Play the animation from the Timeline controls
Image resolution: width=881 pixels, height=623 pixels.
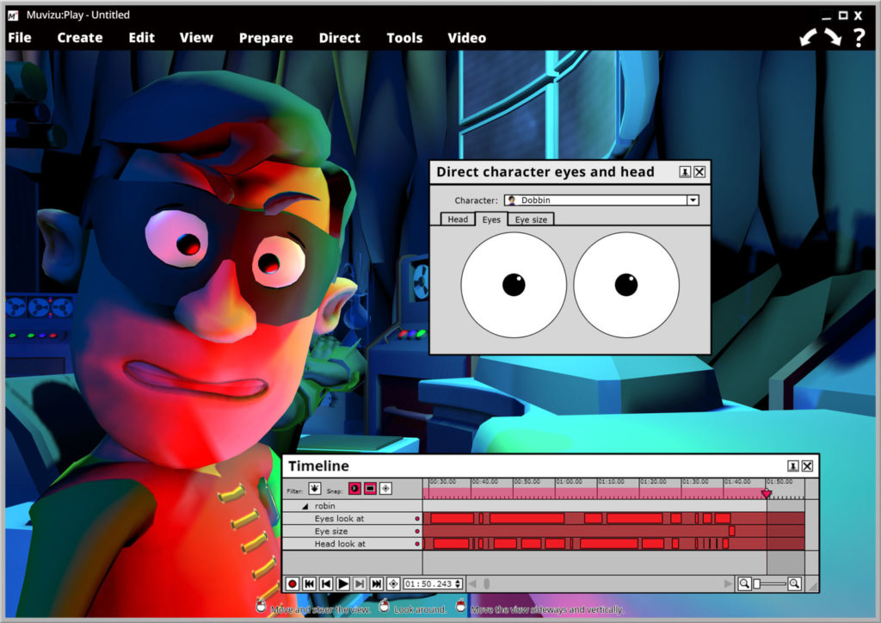342,583
